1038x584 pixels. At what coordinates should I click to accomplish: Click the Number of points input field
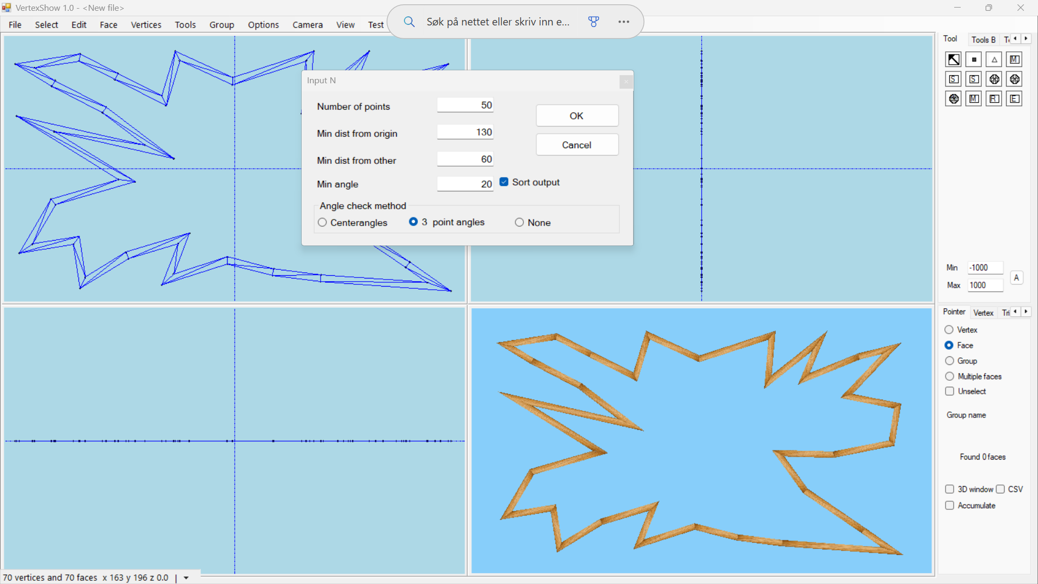(x=465, y=105)
